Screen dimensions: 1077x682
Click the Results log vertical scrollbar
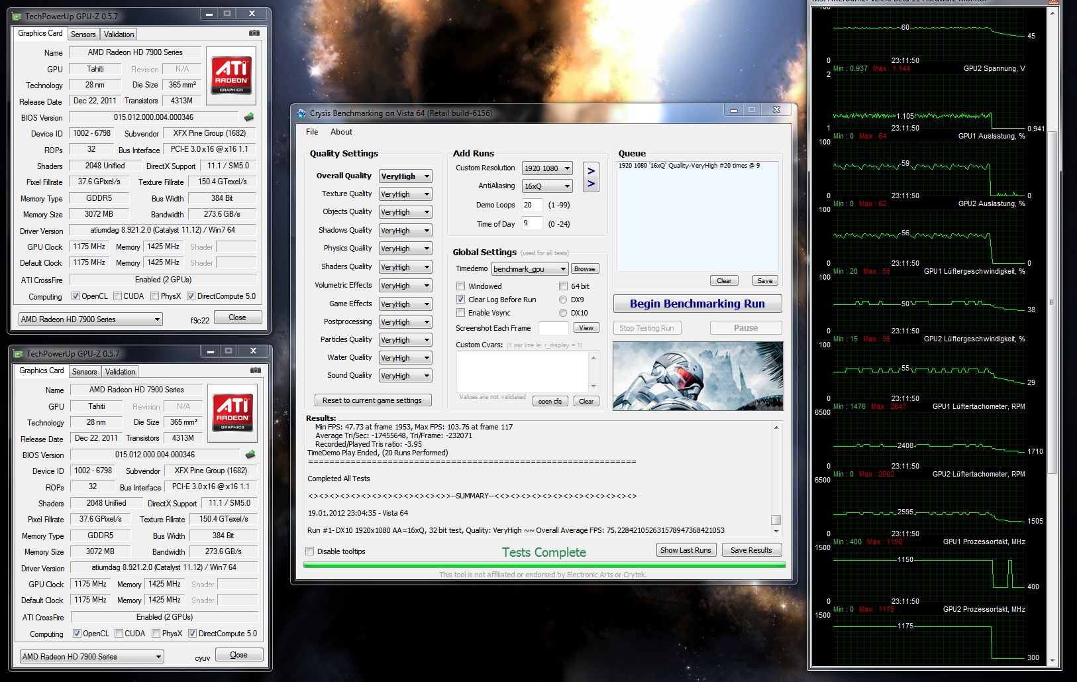click(776, 479)
